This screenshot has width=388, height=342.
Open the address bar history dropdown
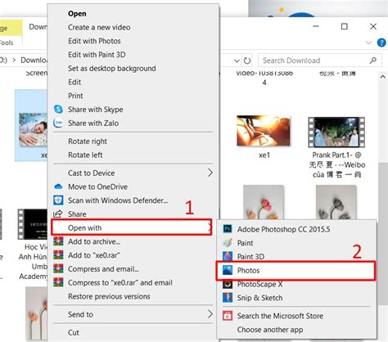coord(237,61)
